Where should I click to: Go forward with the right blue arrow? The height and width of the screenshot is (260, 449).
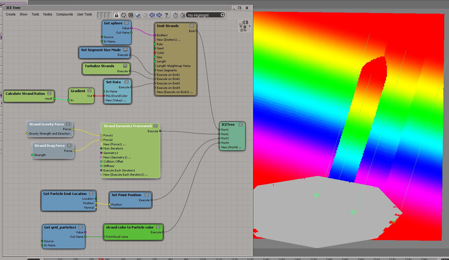(x=159, y=15)
